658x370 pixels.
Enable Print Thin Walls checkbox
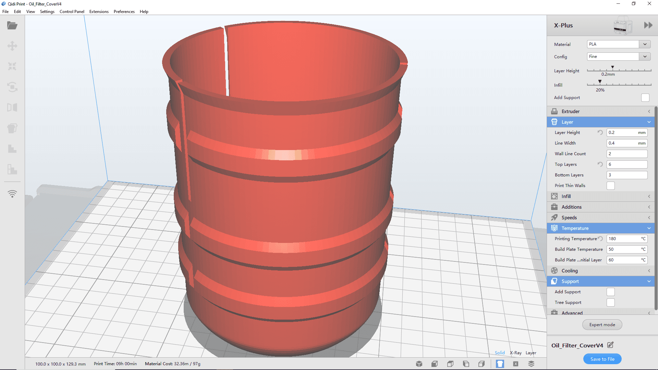click(x=611, y=186)
